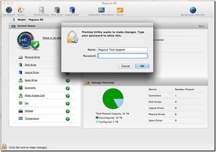216x152 pixels.
Task: Open the Temperature link
Action: pos(32,118)
